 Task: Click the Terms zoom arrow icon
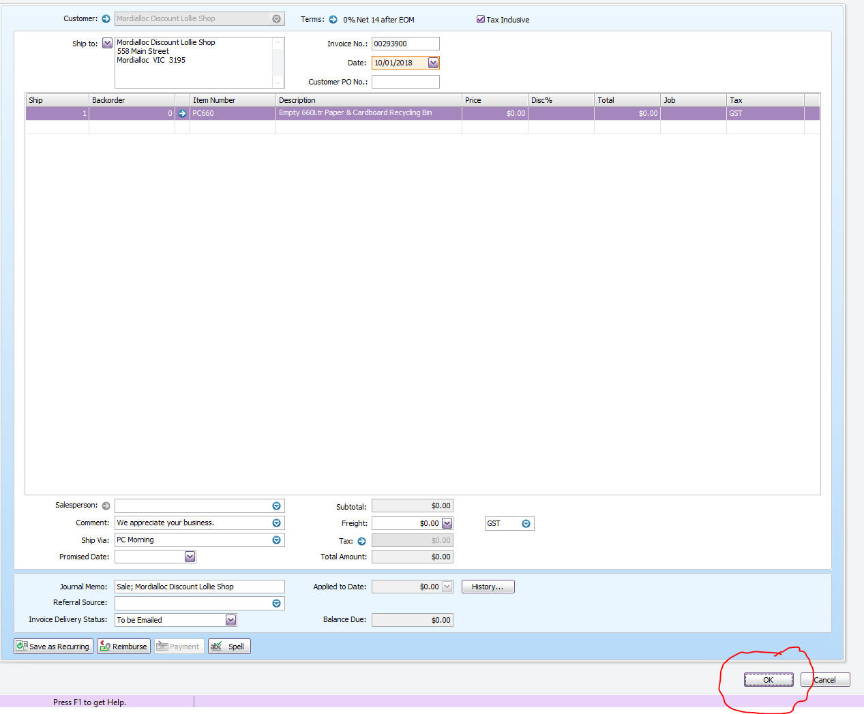[333, 20]
